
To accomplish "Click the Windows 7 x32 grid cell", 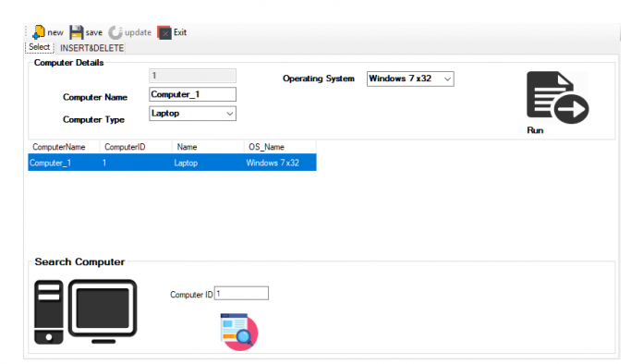I will [280, 163].
